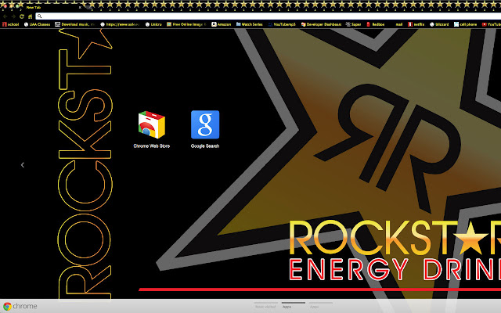Click the browser back arrow
Image resolution: width=501 pixels, height=313 pixels.
(5, 16)
